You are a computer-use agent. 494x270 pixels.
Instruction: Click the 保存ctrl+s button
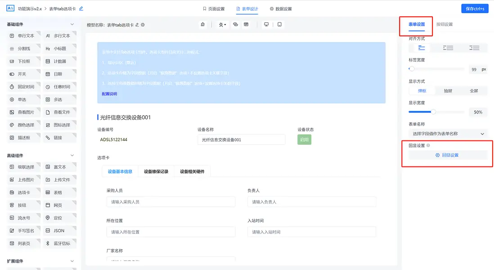(475, 8)
